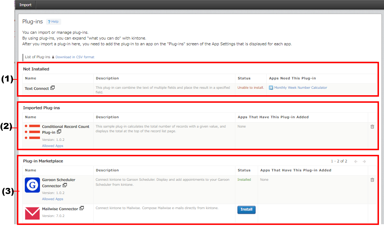Open the Monthly Week Number Calculator app link
Screen dimensions: 384x226
[301, 88]
